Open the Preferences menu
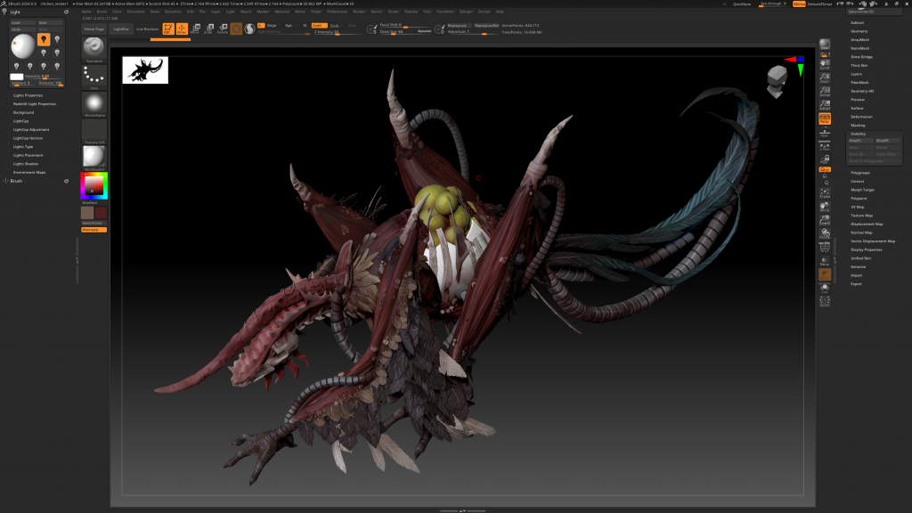This screenshot has width=912, height=513. (337, 12)
